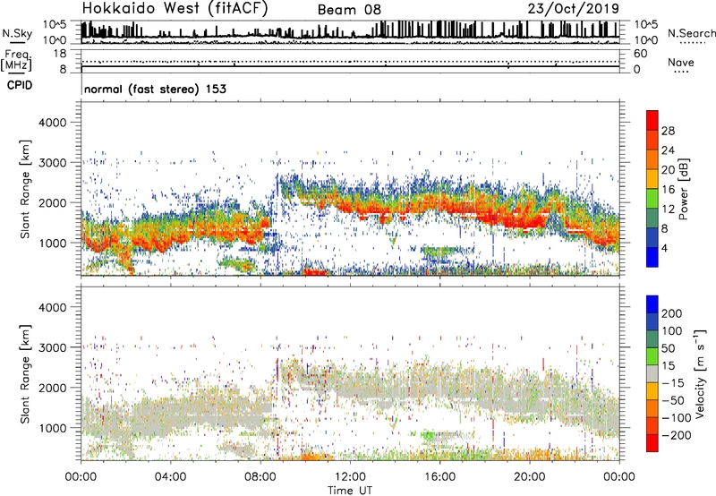The width and height of the screenshot is (716, 496).
Task: Click the 'CPID' label
Action: 20,85
